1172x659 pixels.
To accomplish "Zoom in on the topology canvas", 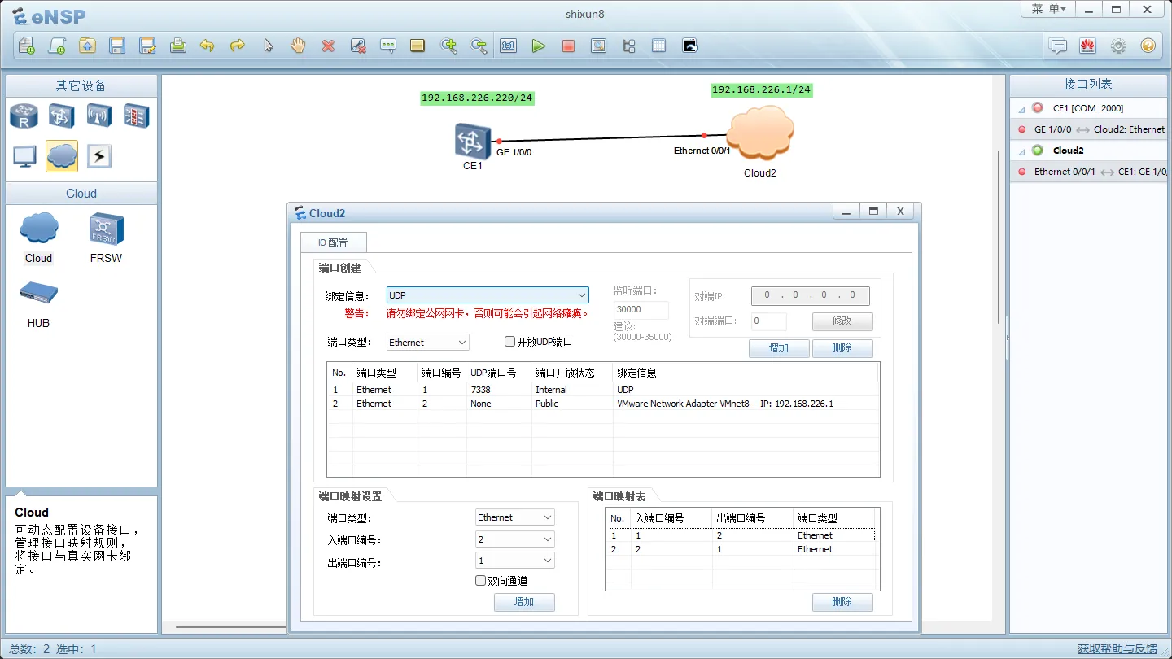I will pyautogui.click(x=448, y=46).
